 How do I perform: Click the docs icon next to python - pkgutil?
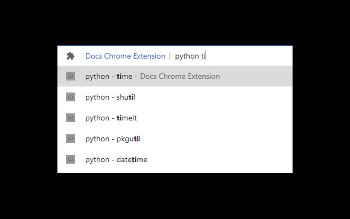click(70, 139)
